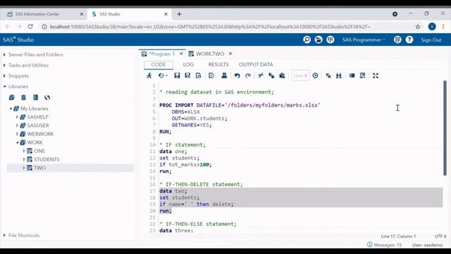Click the Sign Out link
The height and width of the screenshot is (254, 451).
coord(431,40)
